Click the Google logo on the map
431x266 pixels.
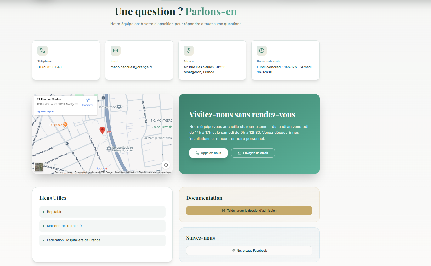[x=103, y=168]
